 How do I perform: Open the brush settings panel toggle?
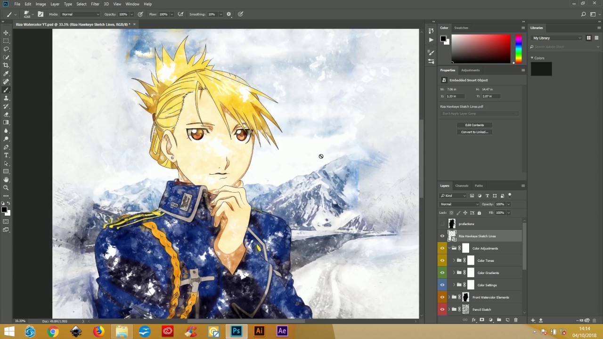41,14
